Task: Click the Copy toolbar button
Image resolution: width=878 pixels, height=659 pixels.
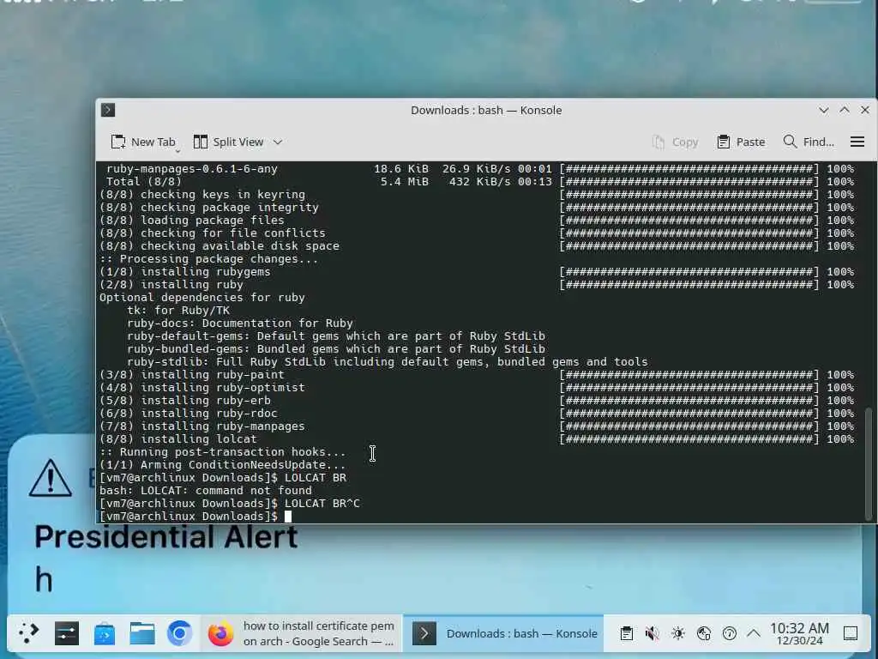Action: tap(676, 142)
